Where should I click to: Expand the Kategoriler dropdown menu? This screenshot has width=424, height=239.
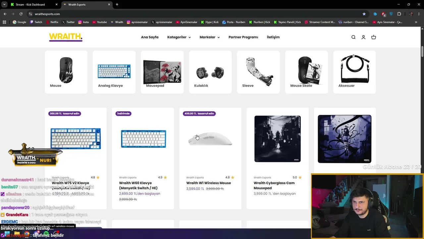[179, 37]
